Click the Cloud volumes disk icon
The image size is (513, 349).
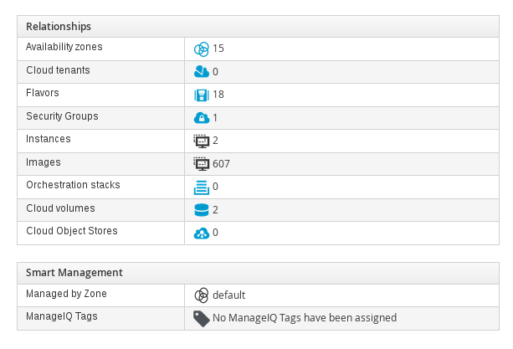(x=201, y=210)
